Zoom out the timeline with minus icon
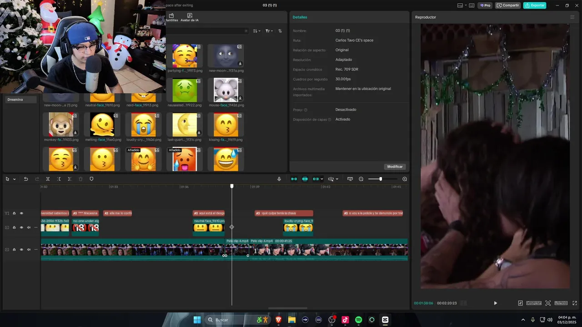Viewport: 582px width, 327px height. (361, 179)
